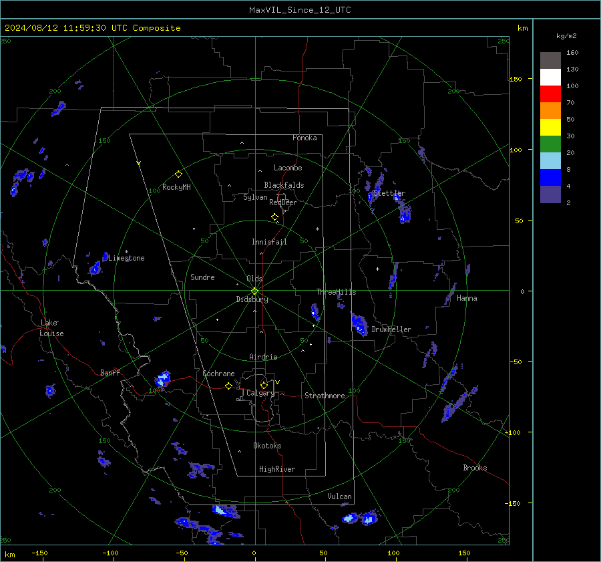Click the Cochrane city label

(x=218, y=374)
